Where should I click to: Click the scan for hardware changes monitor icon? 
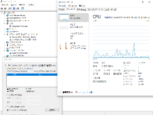[23, 9]
